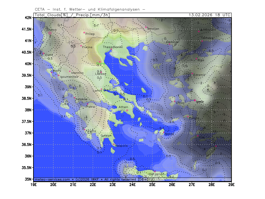Click the Prilep city marker
265x199 pixels.
84,33
